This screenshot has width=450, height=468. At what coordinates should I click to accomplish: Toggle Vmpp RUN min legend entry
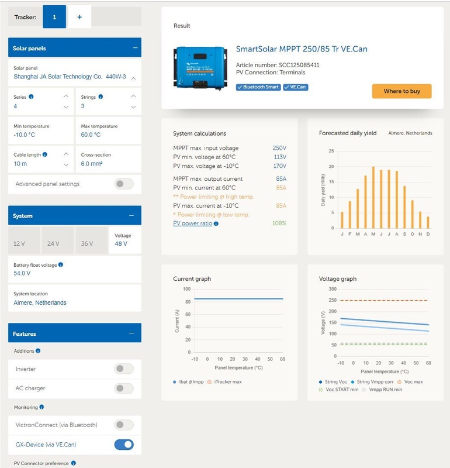[x=382, y=390]
